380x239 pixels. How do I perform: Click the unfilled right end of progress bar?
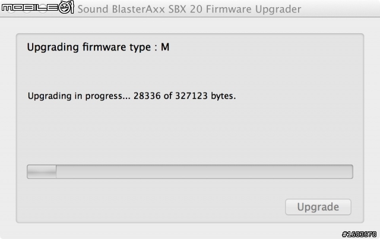pos(339,171)
